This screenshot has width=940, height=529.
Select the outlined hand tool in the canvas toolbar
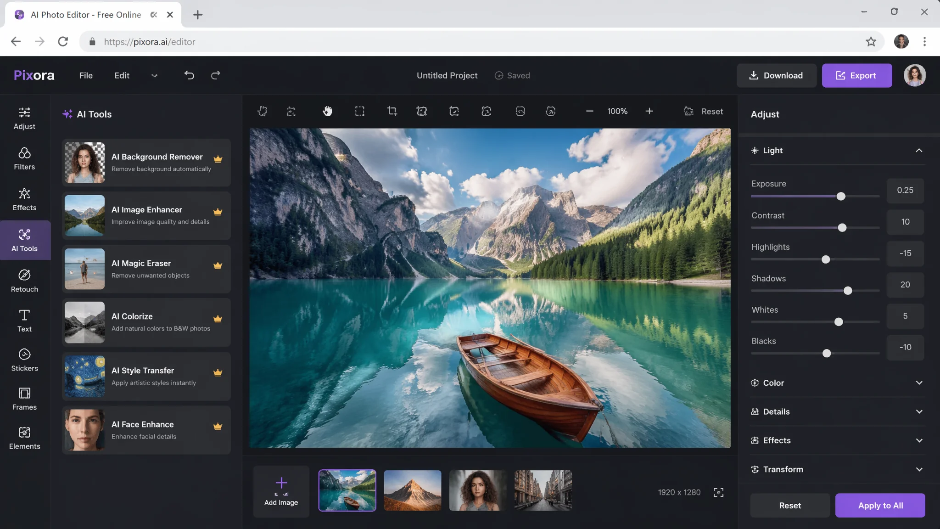[262, 111]
